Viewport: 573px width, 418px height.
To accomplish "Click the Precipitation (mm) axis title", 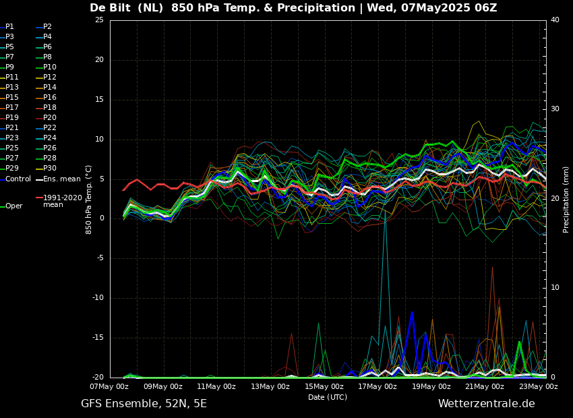I will click(566, 200).
